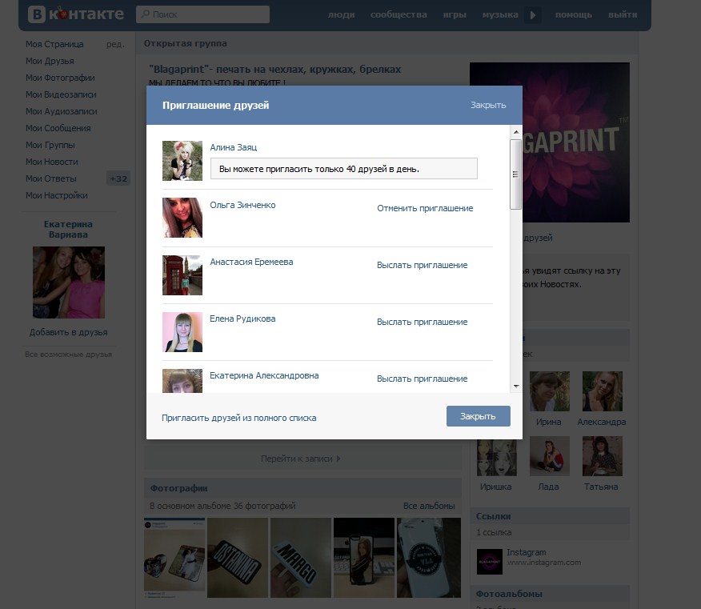Open the MARGO phone case photo
The width and height of the screenshot is (701, 609).
coord(300,558)
